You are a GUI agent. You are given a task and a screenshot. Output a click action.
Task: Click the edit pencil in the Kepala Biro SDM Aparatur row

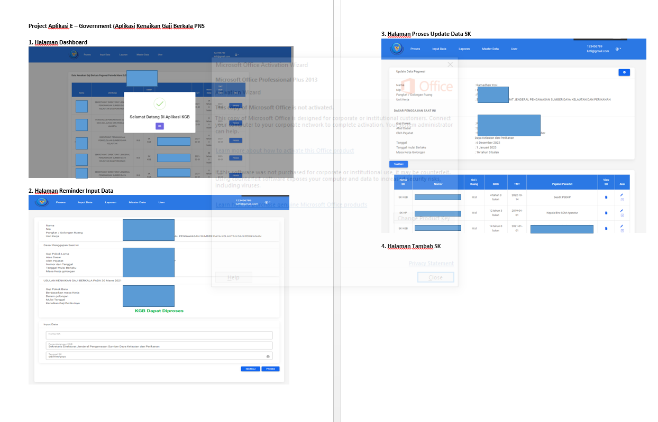click(622, 210)
